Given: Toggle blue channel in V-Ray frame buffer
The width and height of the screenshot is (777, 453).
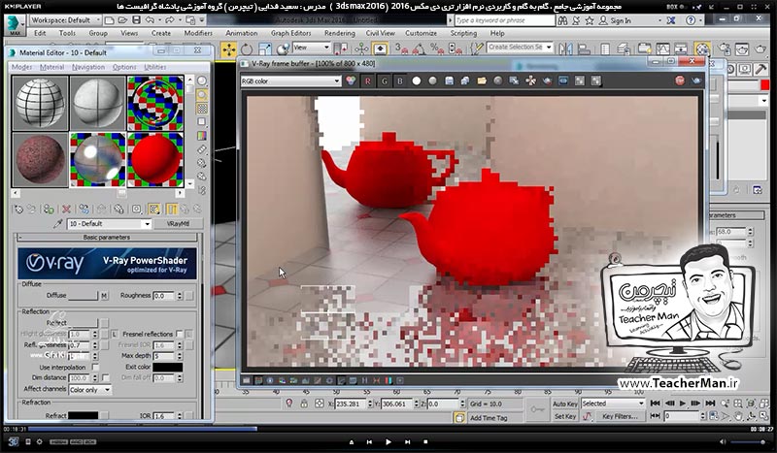Looking at the screenshot, I should 400,81.
